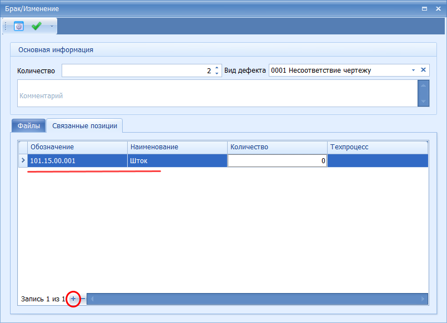Sort by Наименование column header
Viewport: 447px width, 323px height.
[178, 147]
